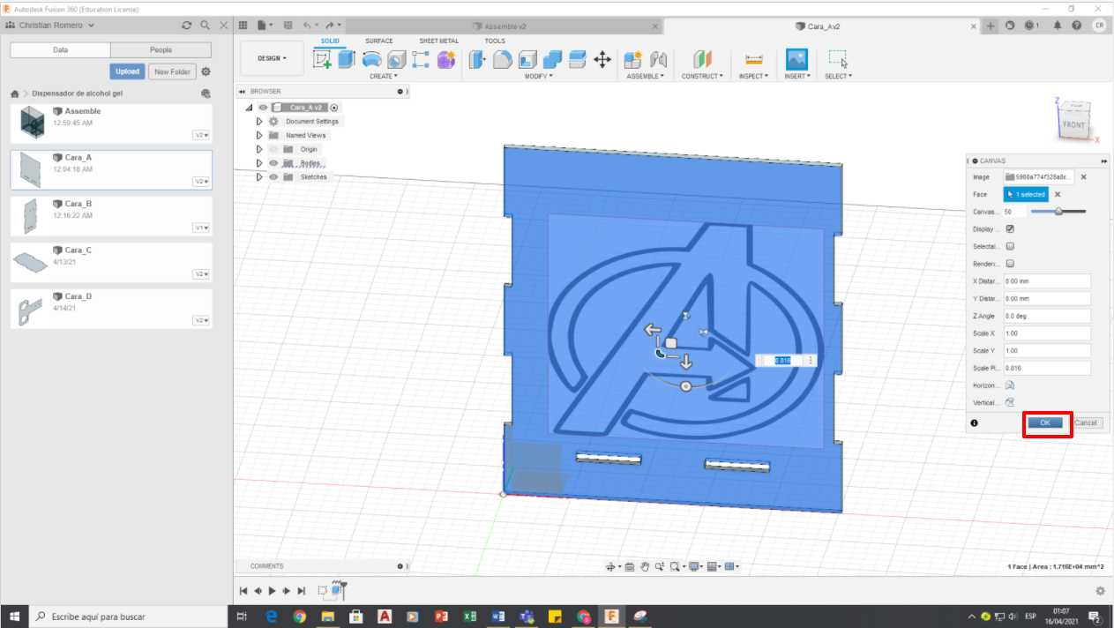Select the Joint tool
Image resolution: width=1114 pixels, height=628 pixels.
(657, 59)
